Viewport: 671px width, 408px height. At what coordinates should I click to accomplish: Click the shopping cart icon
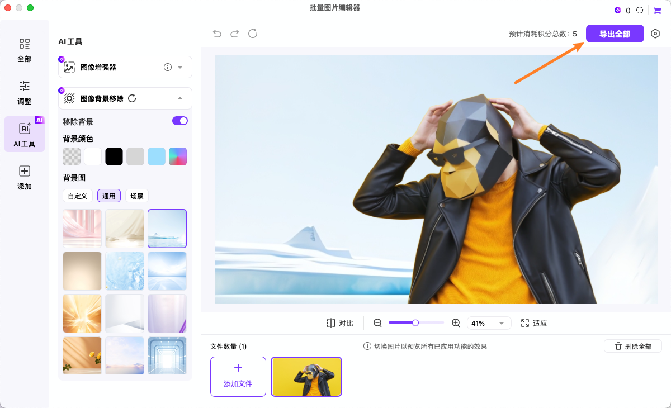(657, 10)
